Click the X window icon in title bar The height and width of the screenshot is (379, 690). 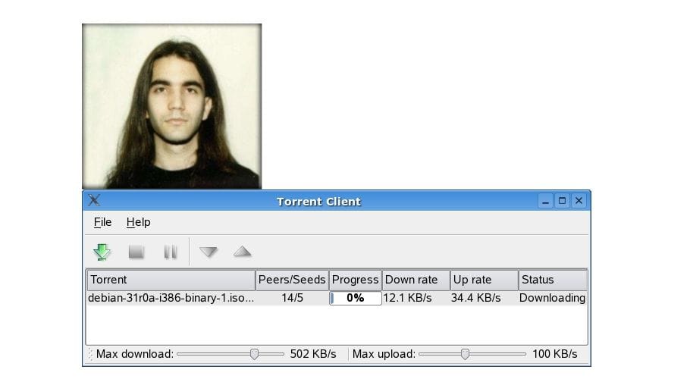[94, 201]
